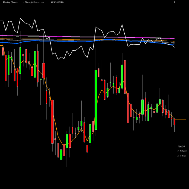Click the "110.59" price value
Image resolution: width=189 pixels, height=189 pixels.
click(181, 147)
